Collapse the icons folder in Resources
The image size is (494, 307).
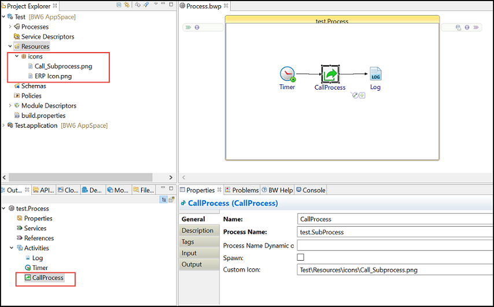tap(17, 56)
